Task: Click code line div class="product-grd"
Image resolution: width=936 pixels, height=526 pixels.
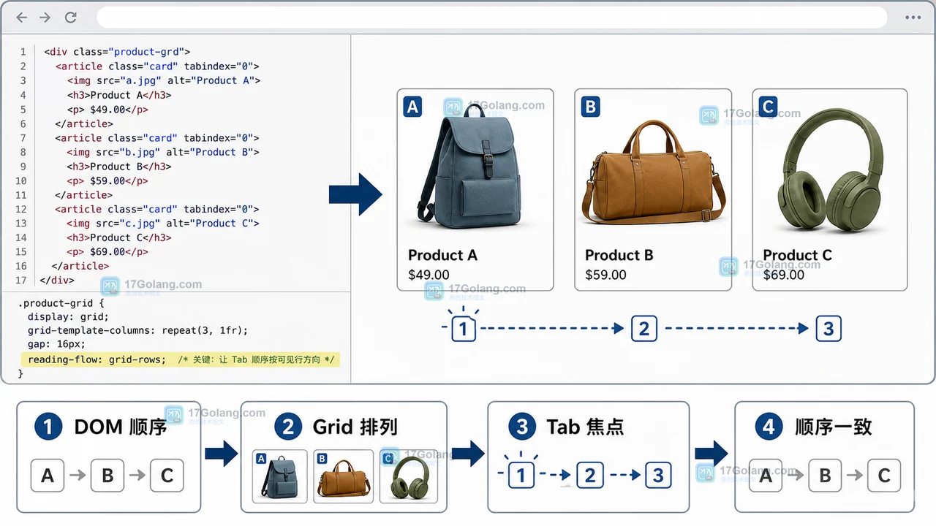Action: click(117, 52)
